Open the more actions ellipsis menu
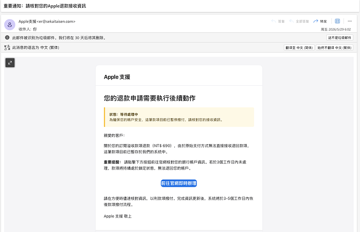 [x=350, y=21]
